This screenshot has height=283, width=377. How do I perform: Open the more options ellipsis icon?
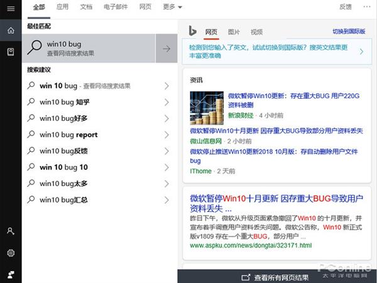[x=366, y=7]
